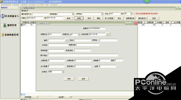Click the 金额 field
Viewport: 181px width, 100px height.
pyautogui.click(x=107, y=66)
